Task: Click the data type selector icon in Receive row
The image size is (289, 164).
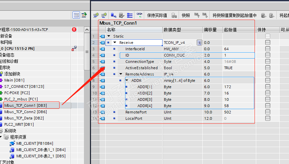Action: pos(199,43)
